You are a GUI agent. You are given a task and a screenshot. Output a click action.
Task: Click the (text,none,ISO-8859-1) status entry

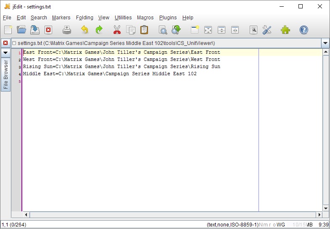tap(232, 224)
